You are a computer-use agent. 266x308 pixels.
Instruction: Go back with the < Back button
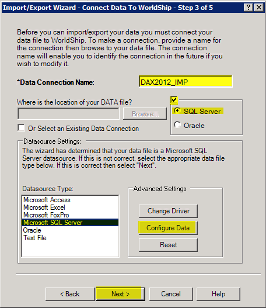[x=70, y=294]
